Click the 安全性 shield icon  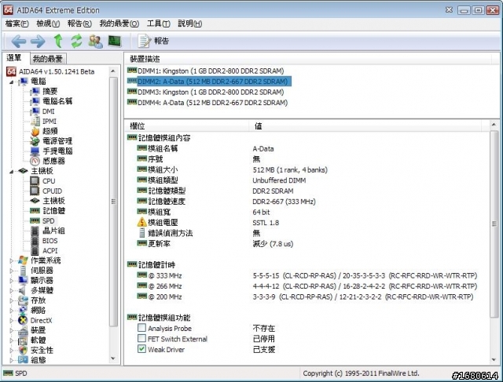23,350
